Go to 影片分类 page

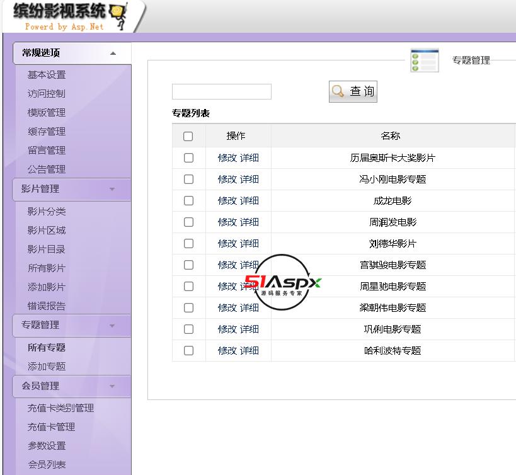tap(47, 212)
